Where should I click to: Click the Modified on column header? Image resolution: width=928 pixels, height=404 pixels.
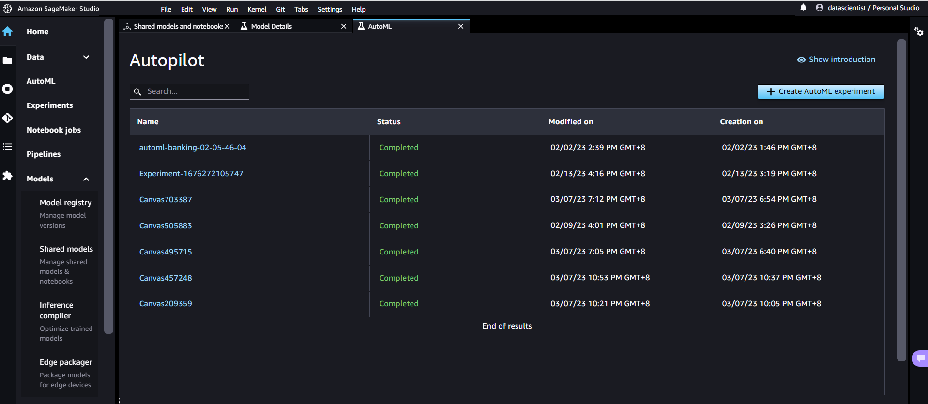click(x=571, y=122)
